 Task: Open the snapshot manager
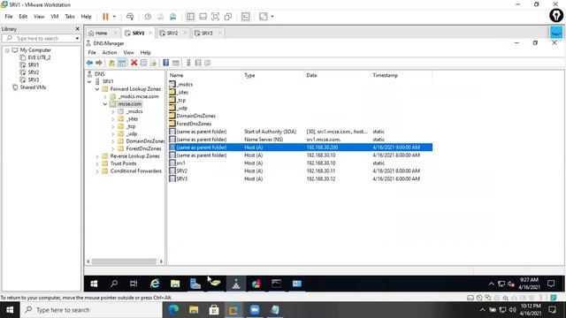click(x=173, y=17)
